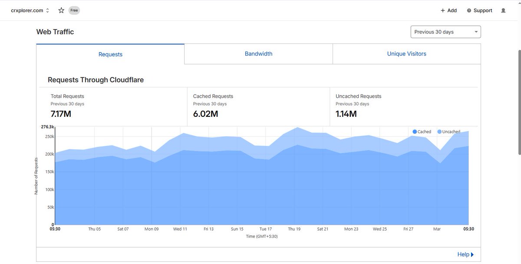Click the Mon 09 axis label
Image resolution: width=521 pixels, height=264 pixels.
[x=152, y=229]
